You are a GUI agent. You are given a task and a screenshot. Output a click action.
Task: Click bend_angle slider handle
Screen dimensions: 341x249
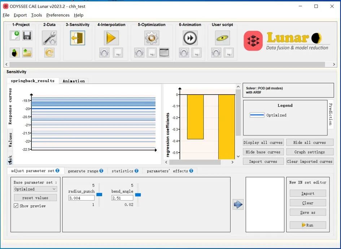tap(138, 194)
